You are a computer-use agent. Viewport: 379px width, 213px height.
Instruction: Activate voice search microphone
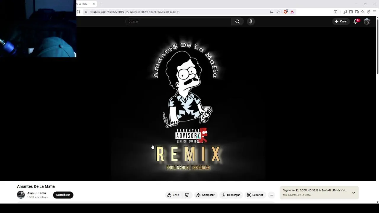pos(251,21)
